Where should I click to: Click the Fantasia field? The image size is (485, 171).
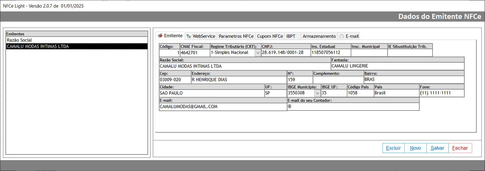[397, 66]
